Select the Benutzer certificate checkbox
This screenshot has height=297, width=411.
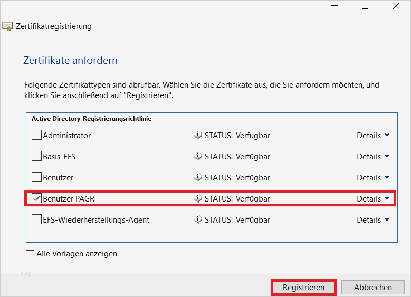36,178
